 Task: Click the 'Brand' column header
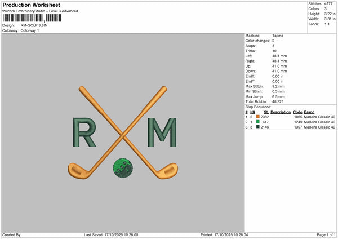[x=309, y=112]
